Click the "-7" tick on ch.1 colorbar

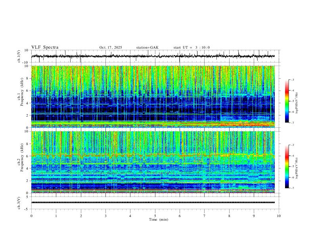(x=292, y=123)
